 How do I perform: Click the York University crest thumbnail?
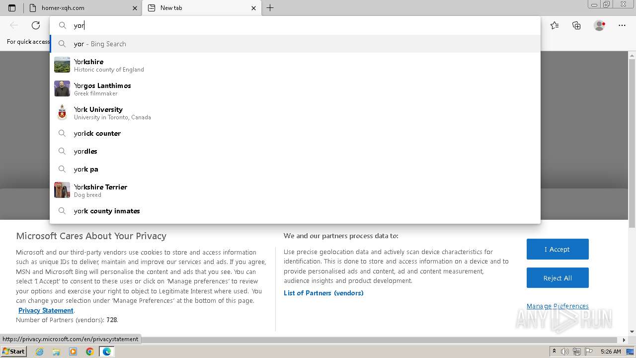(62, 112)
